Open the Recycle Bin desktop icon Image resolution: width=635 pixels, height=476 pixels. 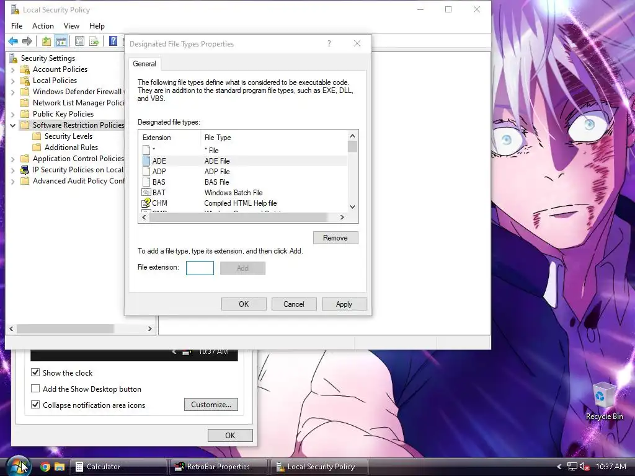point(604,402)
